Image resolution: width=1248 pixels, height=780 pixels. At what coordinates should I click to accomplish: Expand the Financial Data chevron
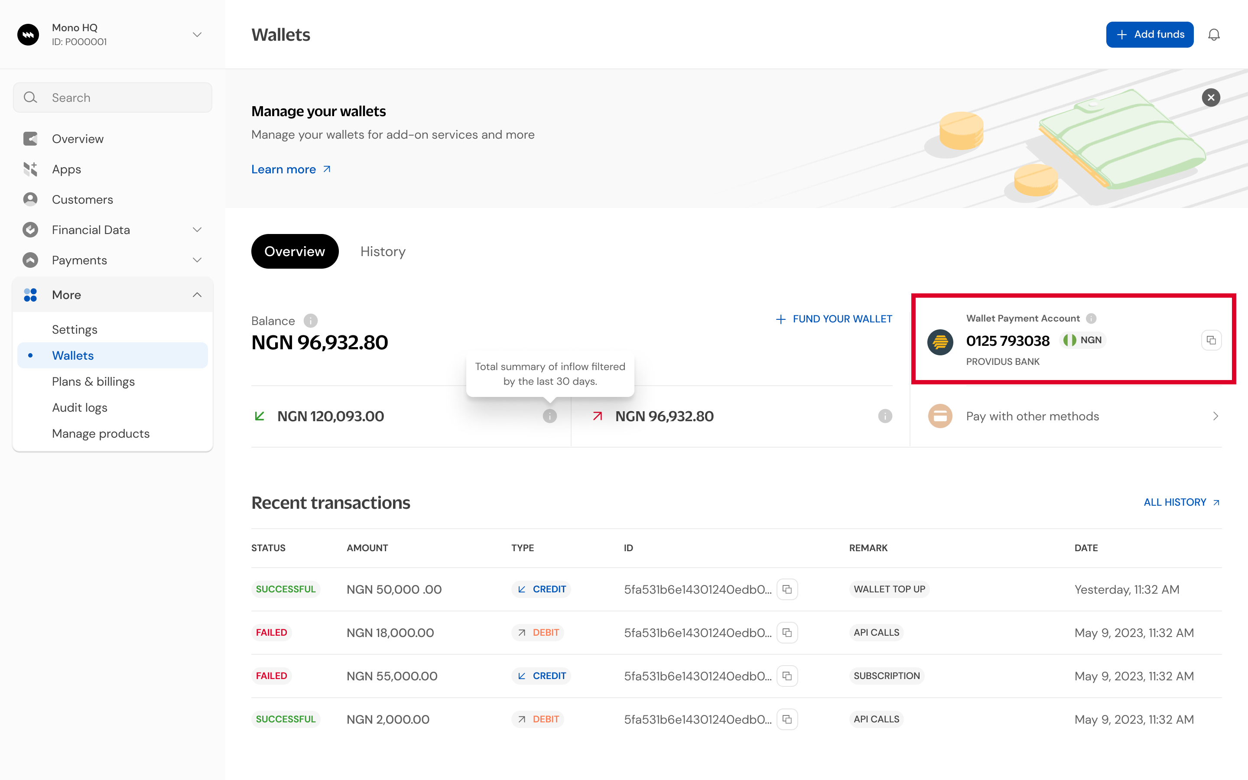tap(196, 230)
